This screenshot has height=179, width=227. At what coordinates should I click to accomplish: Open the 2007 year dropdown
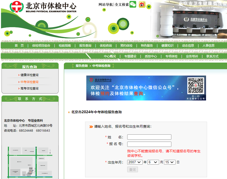135,162
